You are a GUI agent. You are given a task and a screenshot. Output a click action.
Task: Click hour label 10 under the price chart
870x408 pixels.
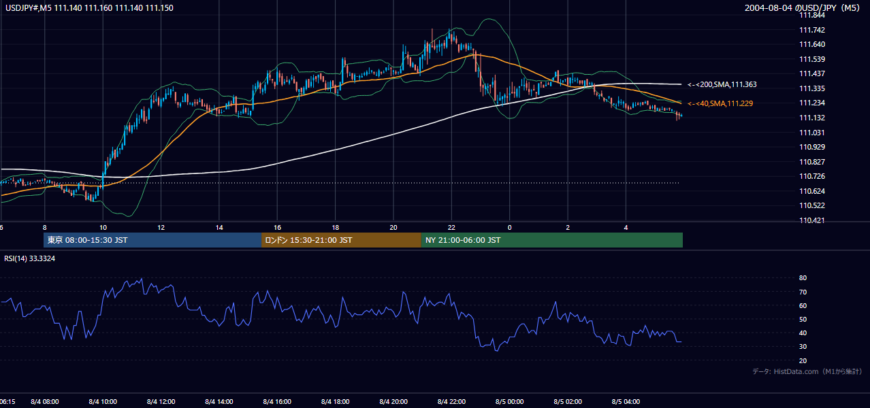102,227
